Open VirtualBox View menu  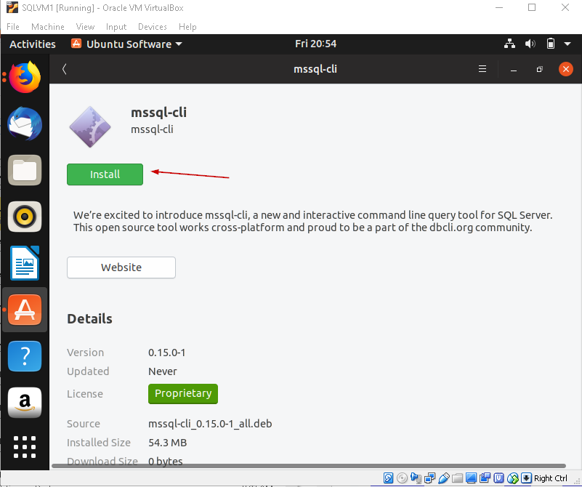85,27
